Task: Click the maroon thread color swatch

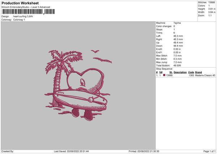Action: (164, 75)
